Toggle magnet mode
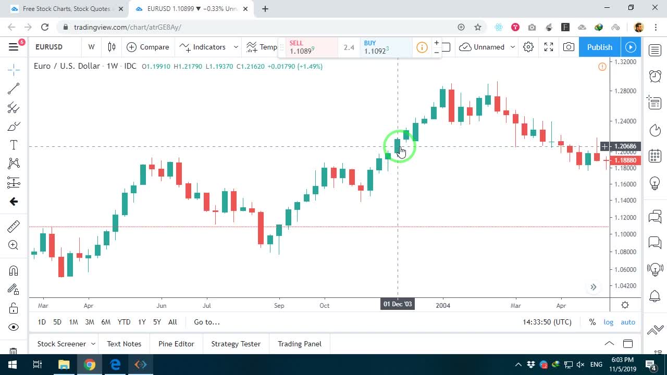This screenshot has height=375, width=667. pos(14,270)
